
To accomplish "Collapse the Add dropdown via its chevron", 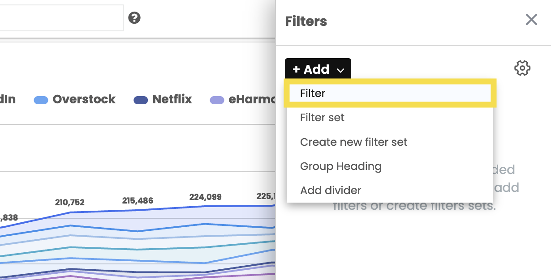I will (x=340, y=70).
